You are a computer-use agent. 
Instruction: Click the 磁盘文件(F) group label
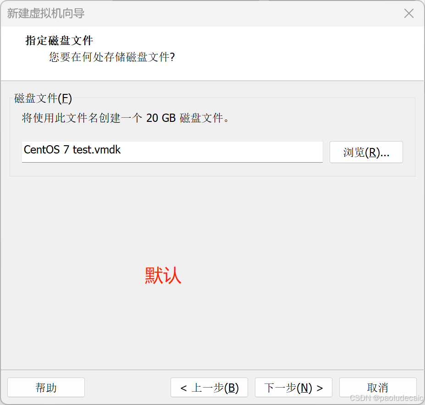(x=43, y=98)
